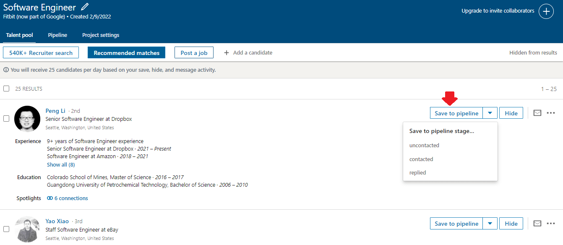This screenshot has height=245, width=563.
Task: Edit project name with pencil icon
Action: tap(85, 7)
